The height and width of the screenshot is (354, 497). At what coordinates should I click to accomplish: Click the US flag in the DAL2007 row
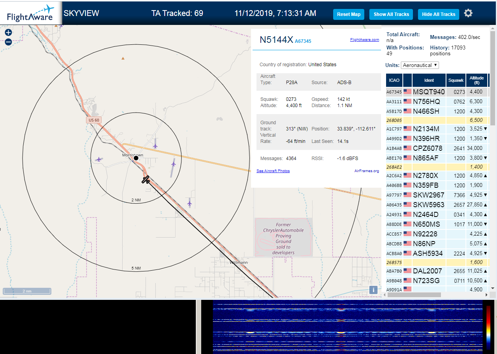407,271
